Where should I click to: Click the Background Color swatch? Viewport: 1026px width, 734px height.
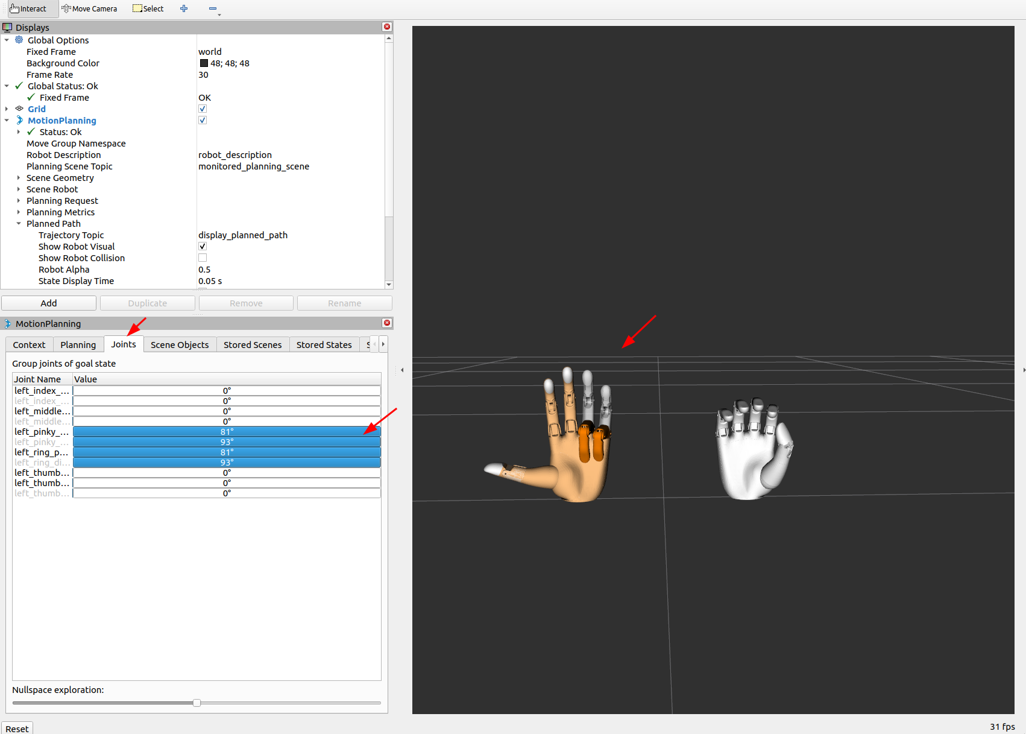point(204,63)
